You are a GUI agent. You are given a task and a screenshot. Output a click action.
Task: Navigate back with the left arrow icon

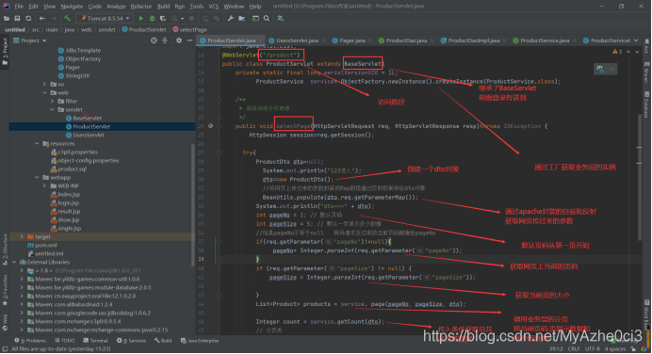click(x=42, y=18)
